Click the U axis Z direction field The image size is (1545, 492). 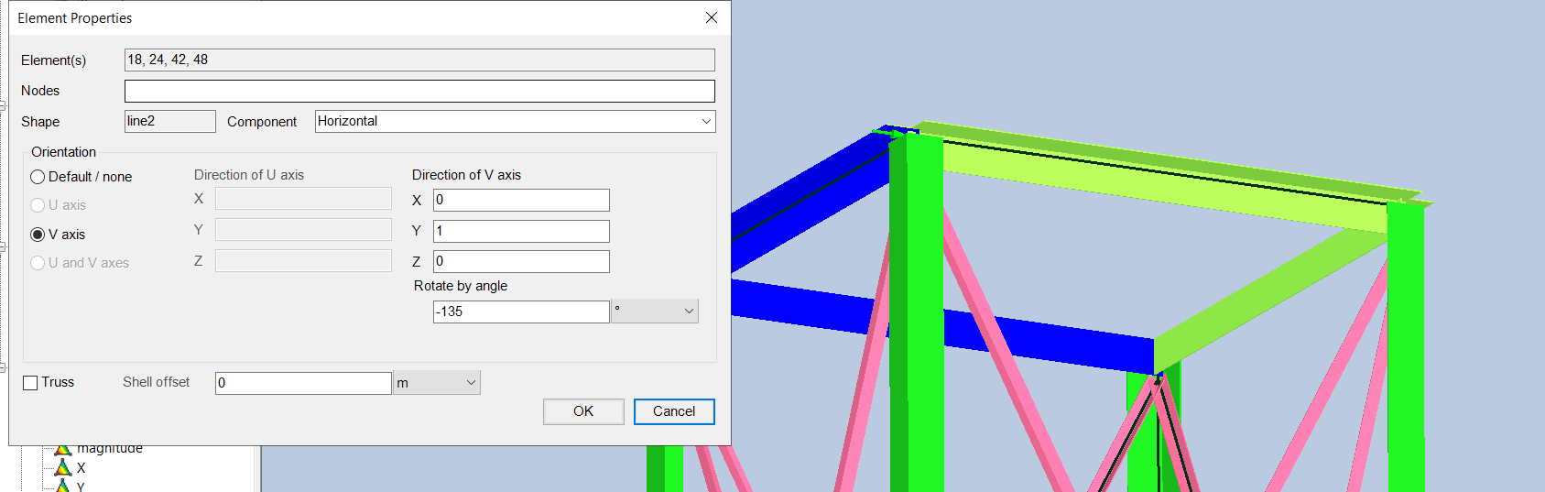[x=303, y=261]
